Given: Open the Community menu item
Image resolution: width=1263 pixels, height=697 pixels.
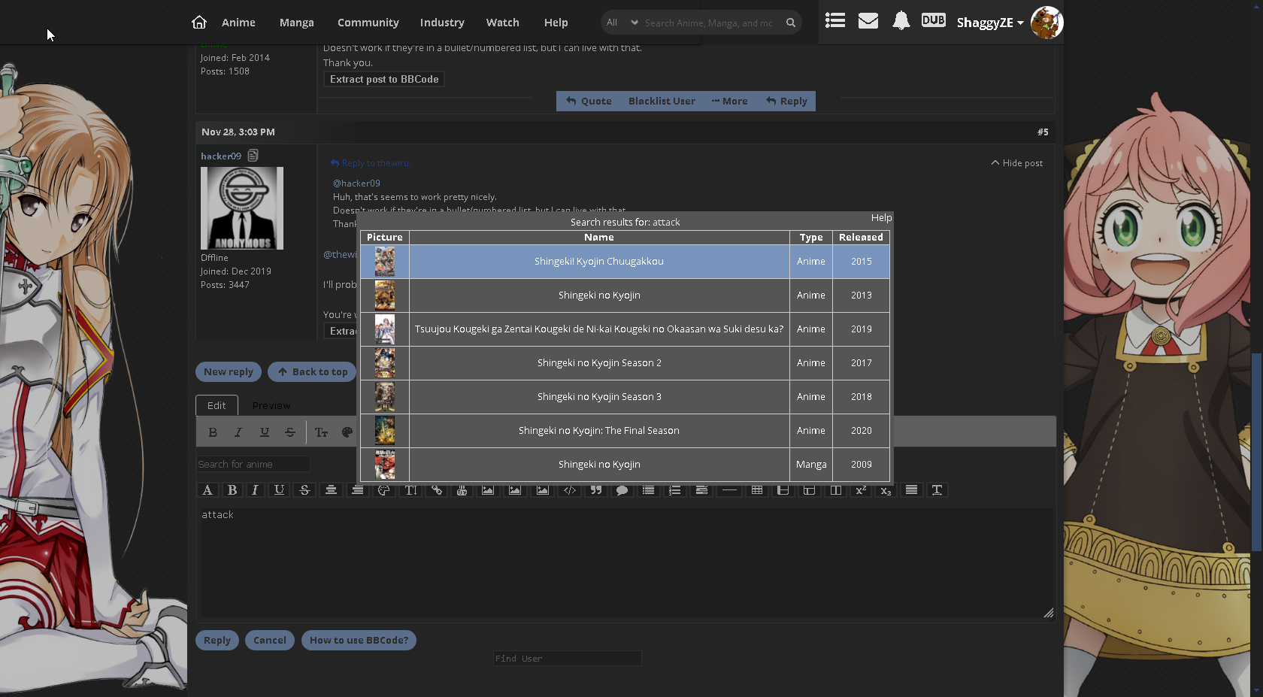Looking at the screenshot, I should (x=368, y=23).
